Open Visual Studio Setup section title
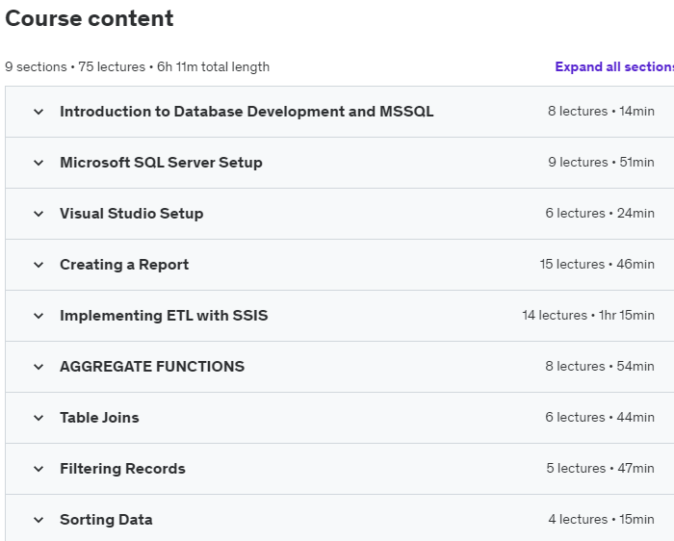This screenshot has width=674, height=541. click(x=132, y=213)
